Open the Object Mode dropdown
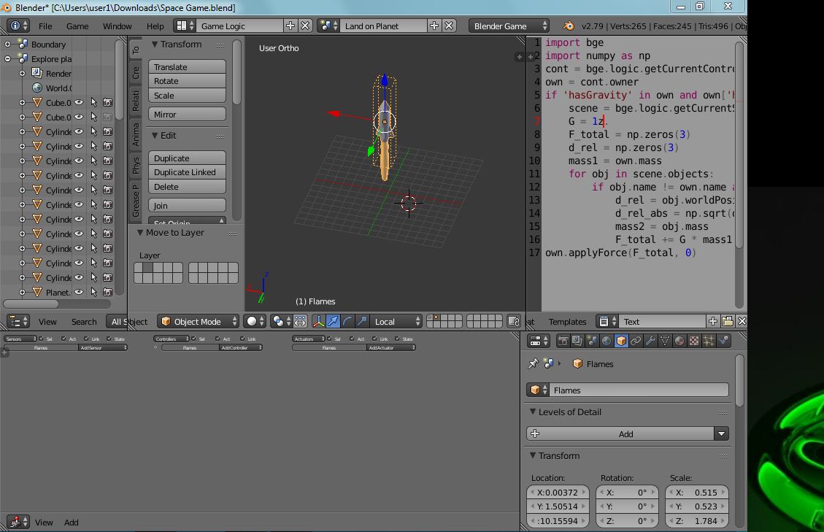This screenshot has width=824, height=532. [x=198, y=321]
